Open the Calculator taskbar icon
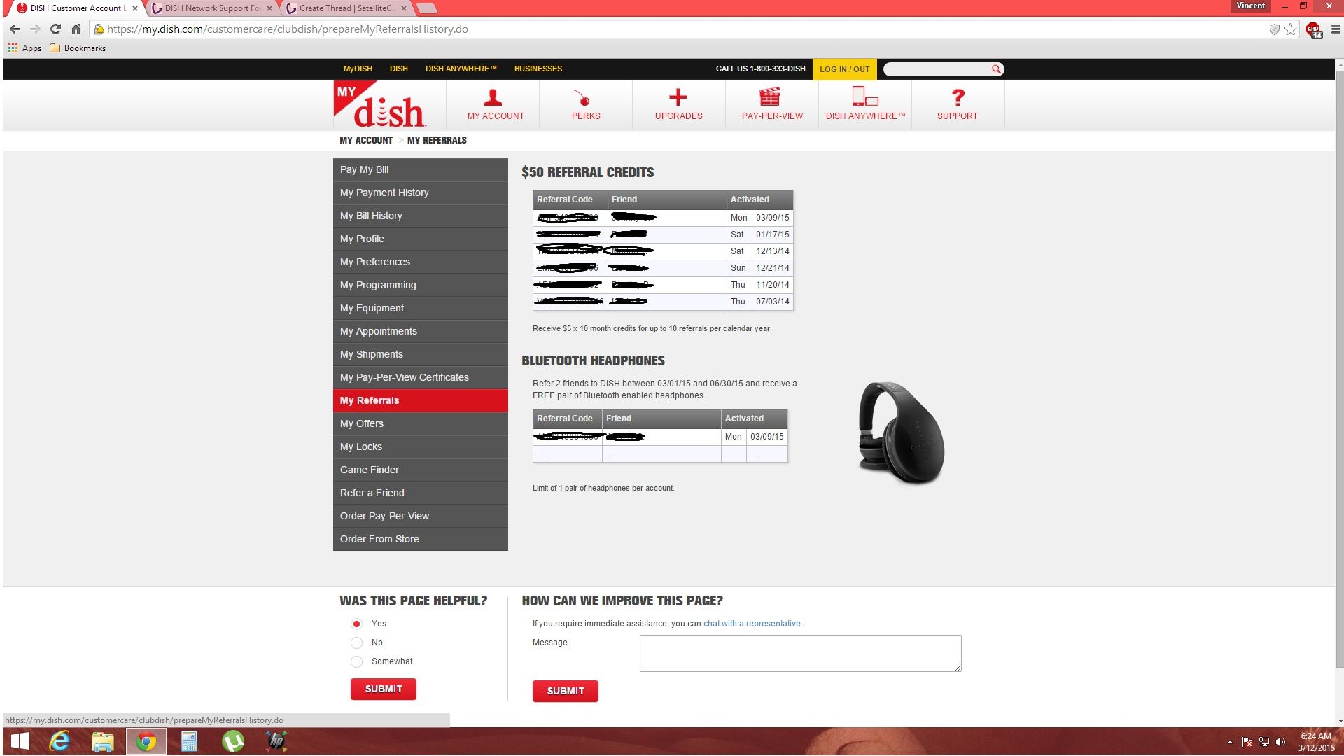Image resolution: width=1344 pixels, height=756 pixels. coord(189,741)
